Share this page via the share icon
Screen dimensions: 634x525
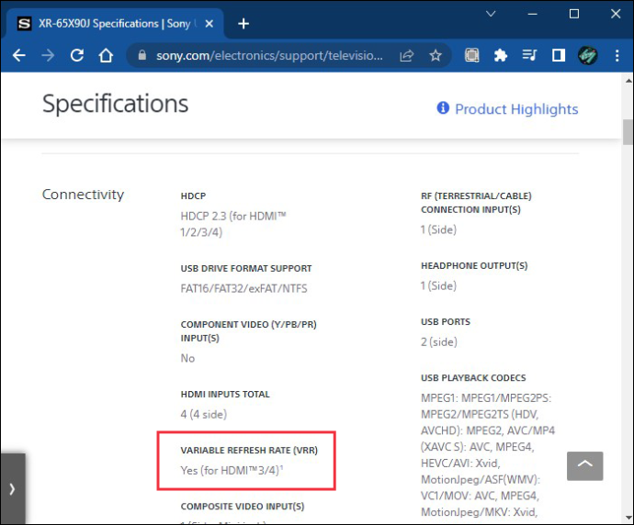[406, 55]
